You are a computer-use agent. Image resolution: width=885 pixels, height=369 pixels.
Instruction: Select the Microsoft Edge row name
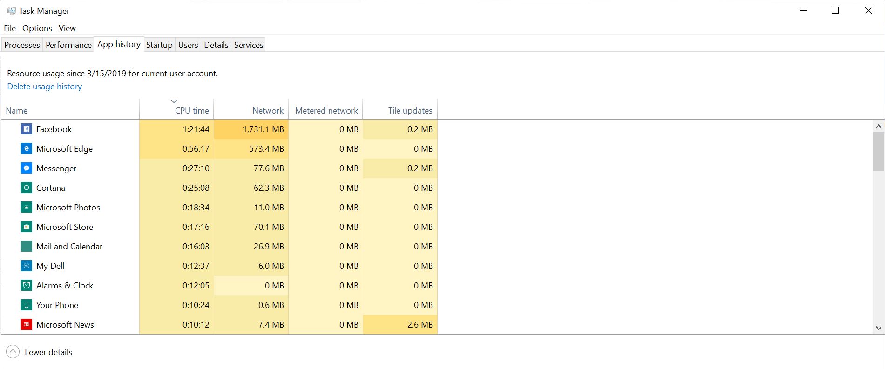[64, 149]
